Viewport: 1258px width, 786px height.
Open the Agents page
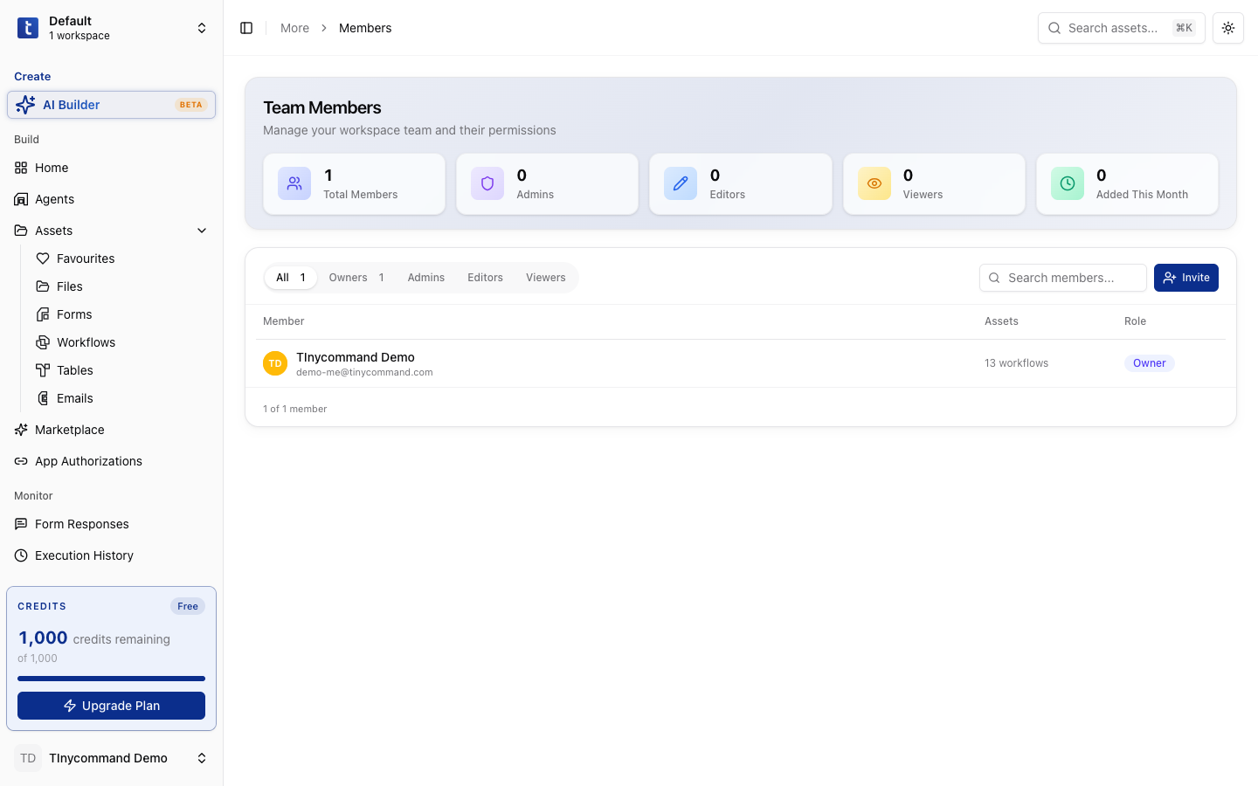[x=112, y=199]
